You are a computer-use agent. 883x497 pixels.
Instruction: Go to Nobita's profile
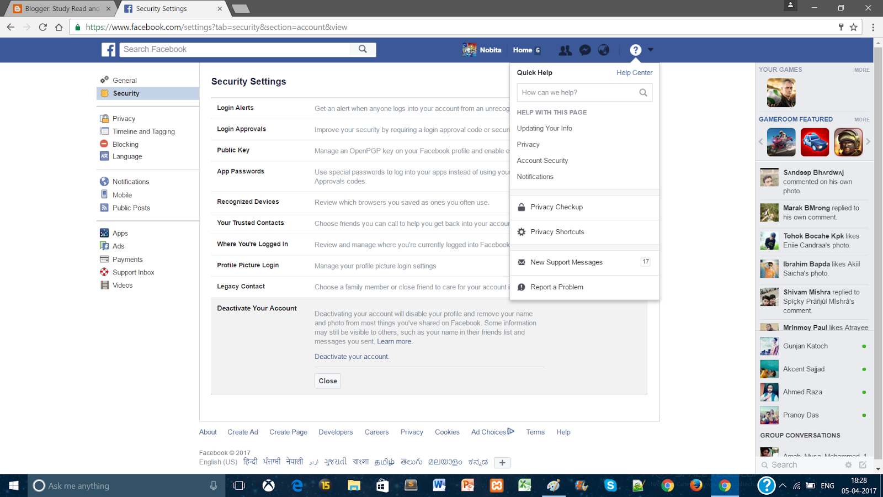482,50
